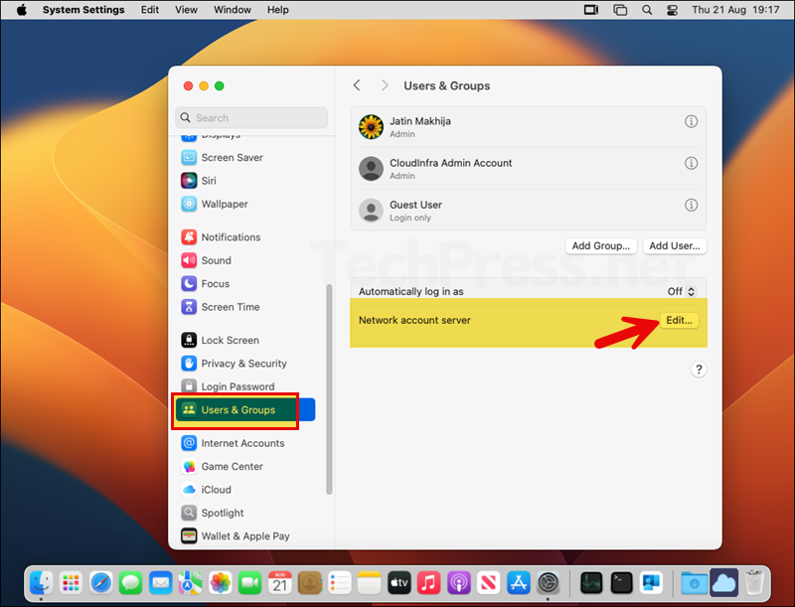Open Trash in the Dock
Image resolution: width=795 pixels, height=607 pixels.
[x=754, y=583]
